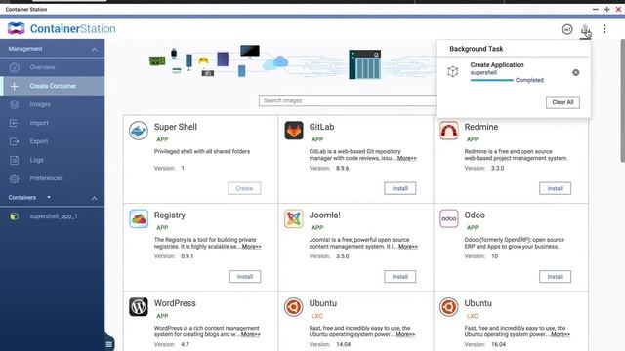625x351 pixels.
Task: Select the supershell_app_1 container
Action: tap(52, 216)
